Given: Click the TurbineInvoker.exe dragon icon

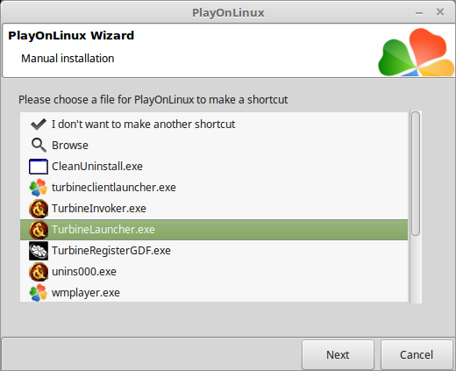Looking at the screenshot, I should click(39, 209).
